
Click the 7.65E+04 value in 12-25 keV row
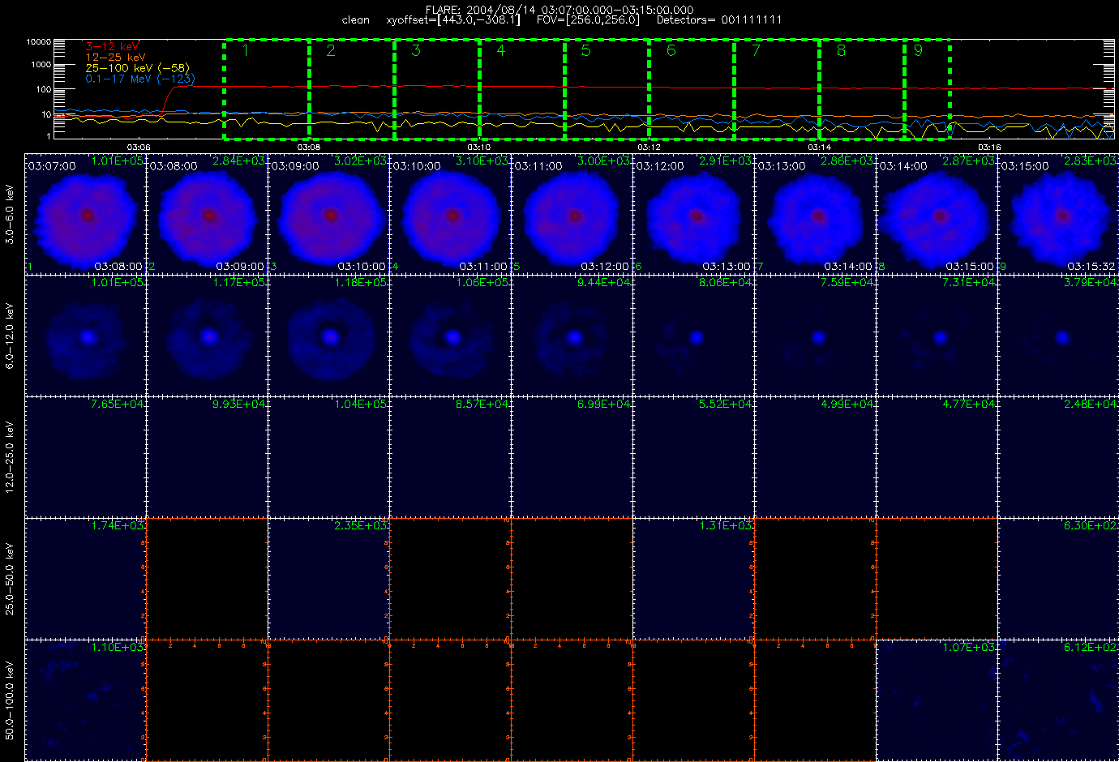(x=117, y=405)
